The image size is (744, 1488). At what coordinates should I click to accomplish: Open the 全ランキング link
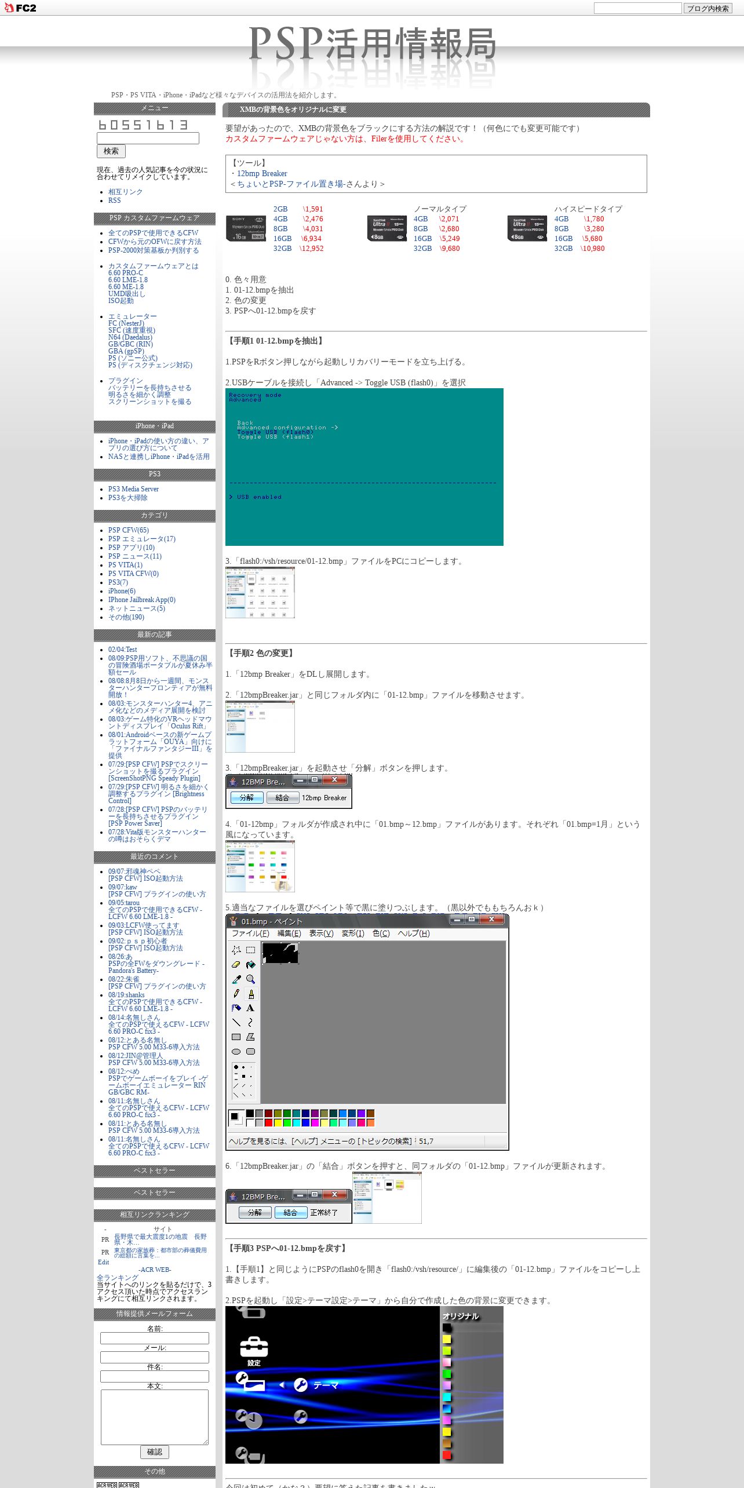click(118, 1278)
